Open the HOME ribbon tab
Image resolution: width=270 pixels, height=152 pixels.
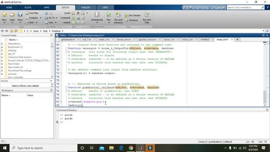(9, 8)
